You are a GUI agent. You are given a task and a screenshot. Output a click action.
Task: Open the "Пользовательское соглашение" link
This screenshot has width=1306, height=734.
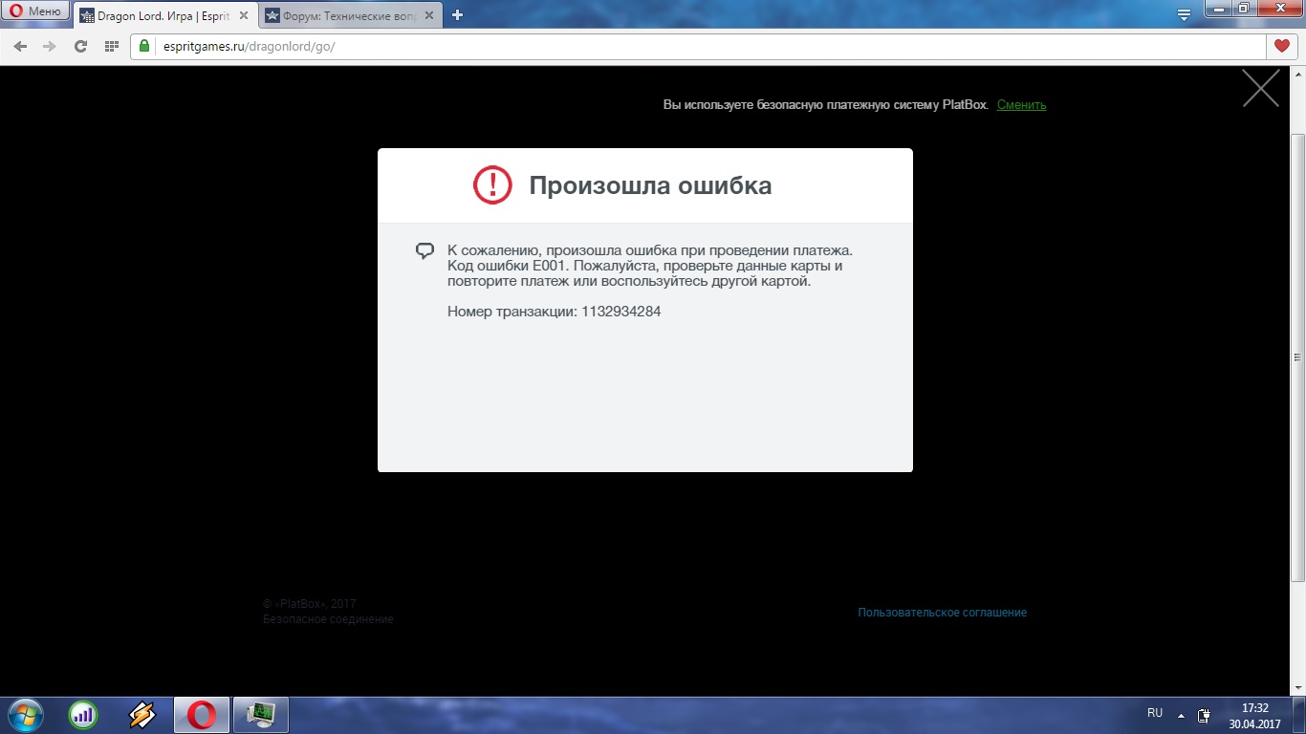pos(942,613)
